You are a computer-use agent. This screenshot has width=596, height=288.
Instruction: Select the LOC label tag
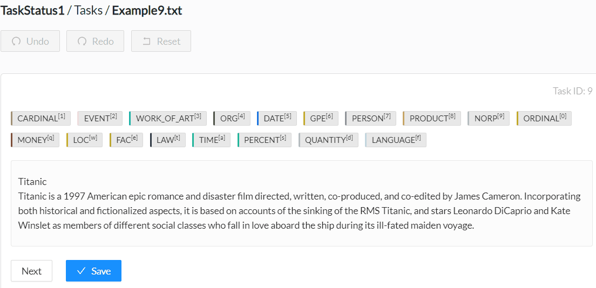84,140
